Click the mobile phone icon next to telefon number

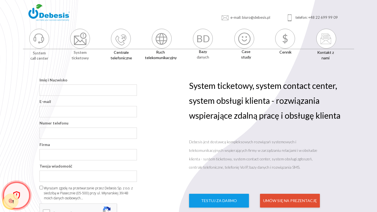point(290,17)
